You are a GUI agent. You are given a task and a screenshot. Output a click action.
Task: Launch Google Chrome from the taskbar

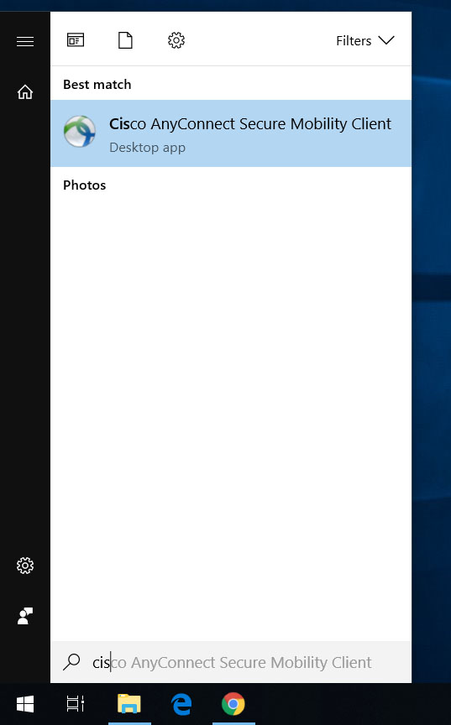233,704
